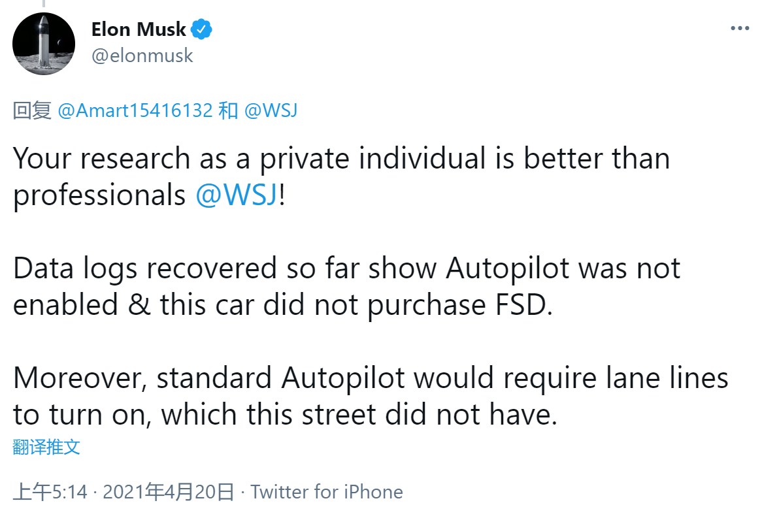The height and width of the screenshot is (520, 762).
Task: Click the Elon Musk display name
Action: [x=139, y=29]
